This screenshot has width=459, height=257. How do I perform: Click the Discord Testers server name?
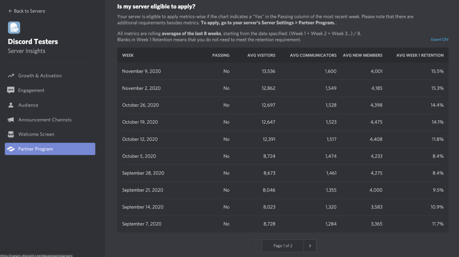(33, 42)
